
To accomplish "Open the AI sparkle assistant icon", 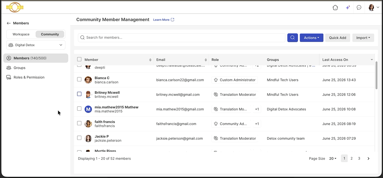I will tap(348, 7).
